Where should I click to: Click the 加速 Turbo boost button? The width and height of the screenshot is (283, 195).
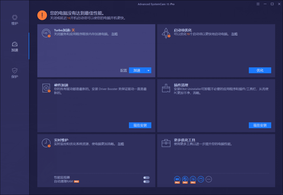[x=137, y=70]
